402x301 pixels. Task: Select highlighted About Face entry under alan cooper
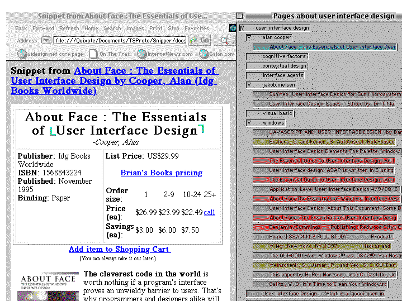[325, 47]
